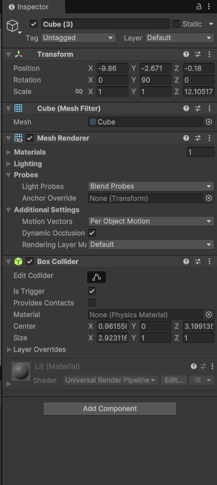Collapse the Transform component
Image resolution: width=217 pixels, height=485 pixels.
[x=8, y=55]
